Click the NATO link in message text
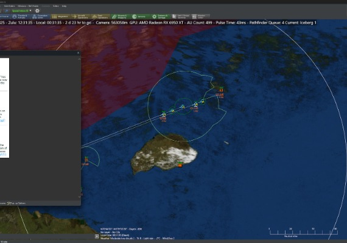347x243 pixels. (x=3, y=154)
